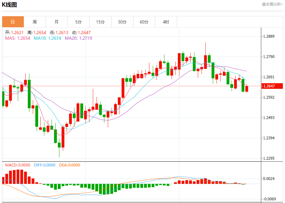Switch to the 月 monthly tab
Image resolution: width=285 pixels, height=203 pixels.
[57, 22]
